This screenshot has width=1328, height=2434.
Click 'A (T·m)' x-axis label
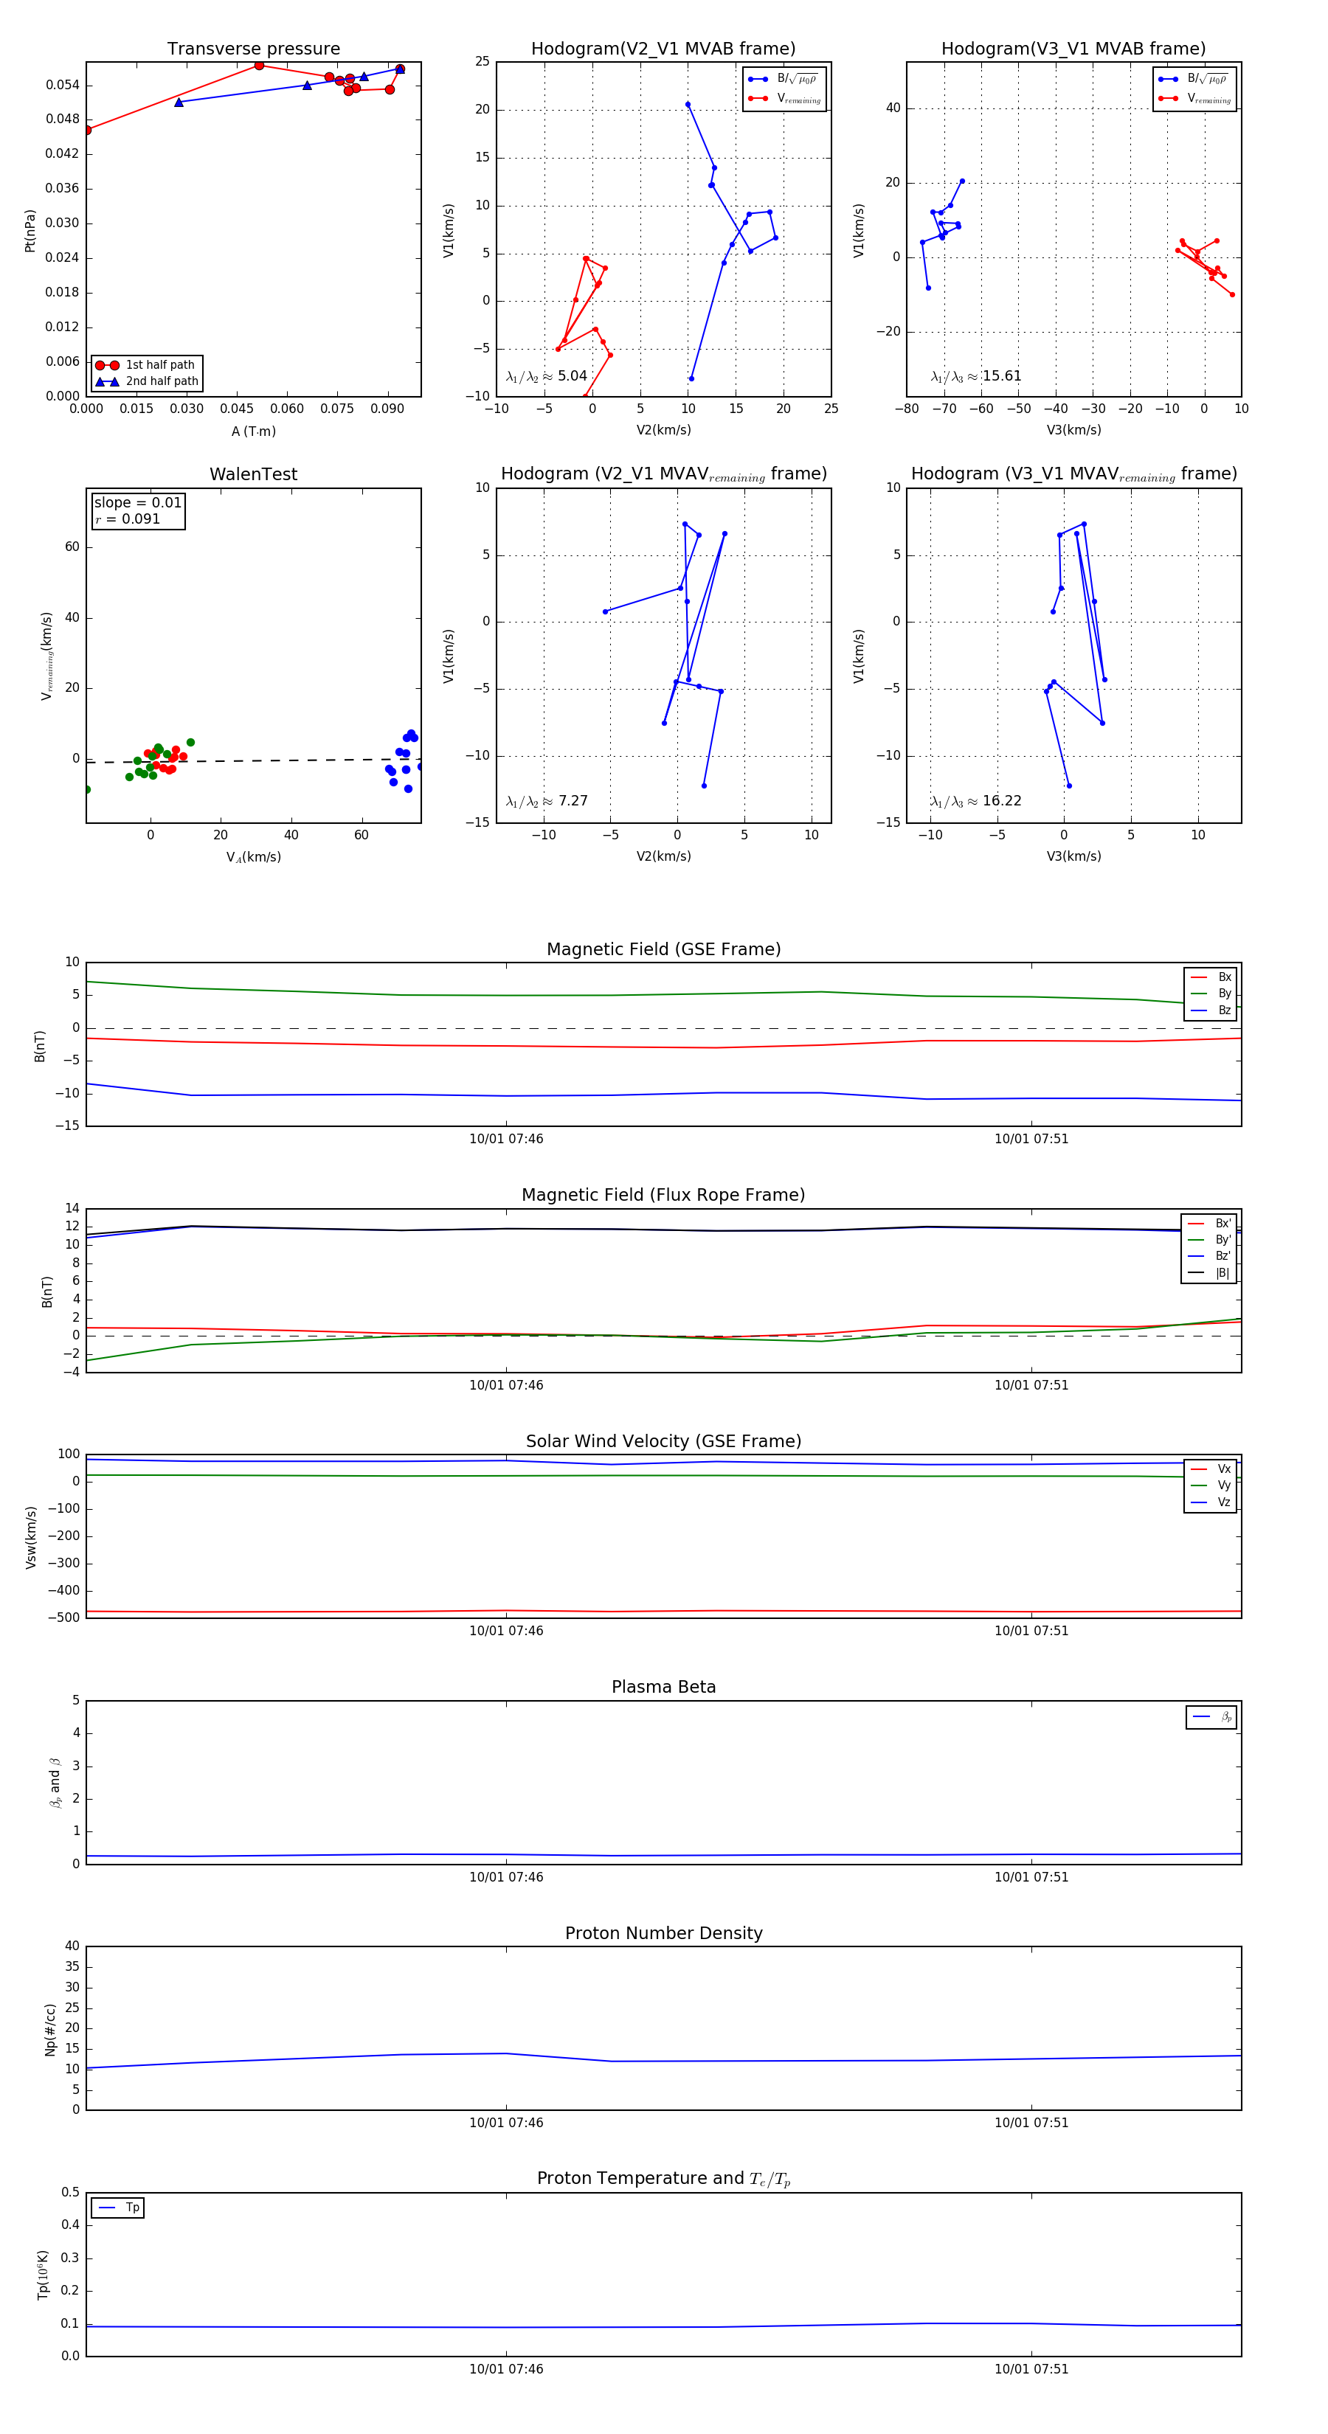pyautogui.click(x=253, y=431)
